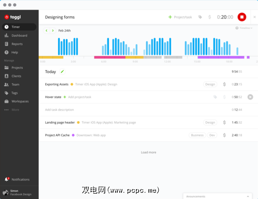Click the running timer duration 0:20:00
This screenshot has height=199, width=258.
tap(225, 17)
